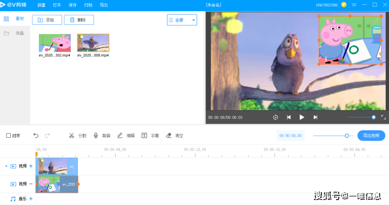Adjust the timeline zoom slider handle
The height and width of the screenshot is (205, 389).
(347, 136)
